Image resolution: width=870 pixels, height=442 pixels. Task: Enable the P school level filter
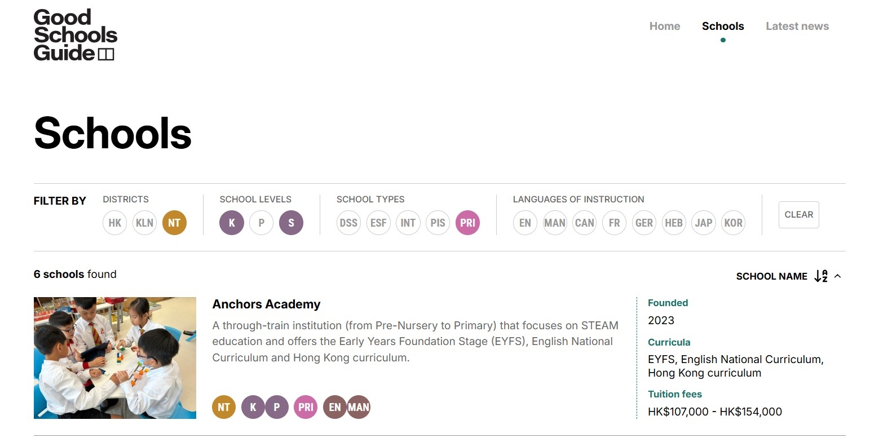[261, 223]
